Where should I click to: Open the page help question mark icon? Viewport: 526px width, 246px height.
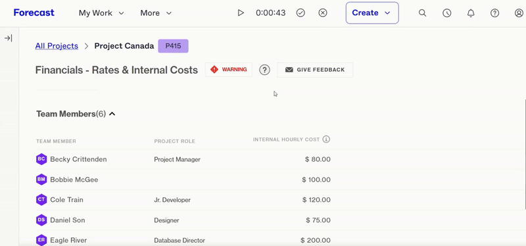(x=265, y=70)
